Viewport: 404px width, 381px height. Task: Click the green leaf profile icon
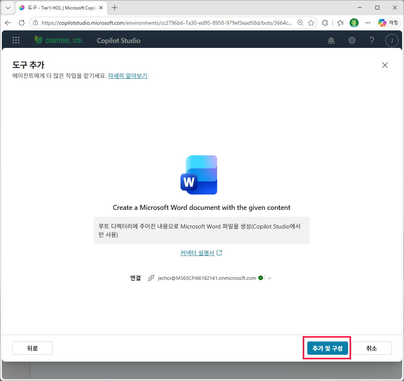(354, 23)
